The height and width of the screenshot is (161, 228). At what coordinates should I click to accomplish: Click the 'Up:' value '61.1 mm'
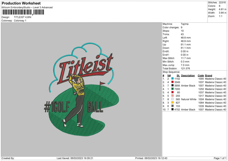tap(186, 44)
